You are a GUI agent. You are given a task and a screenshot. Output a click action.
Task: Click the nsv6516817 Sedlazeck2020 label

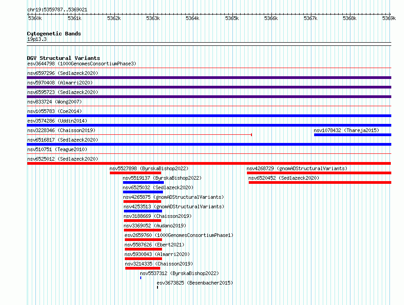click(63, 140)
